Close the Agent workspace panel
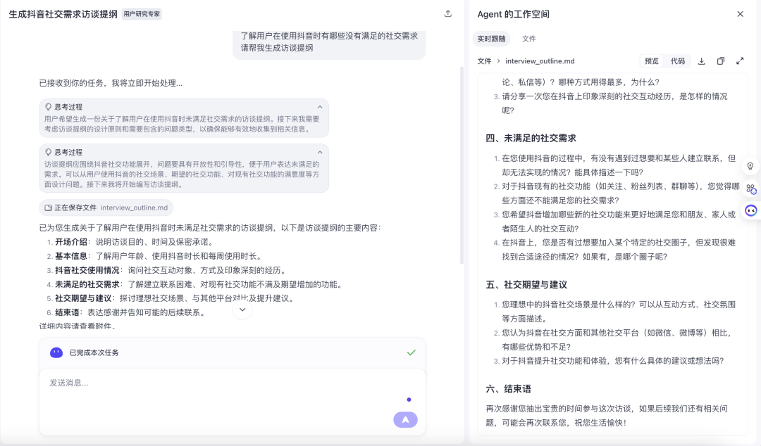Screen dimensions: 761x446 (740, 14)
